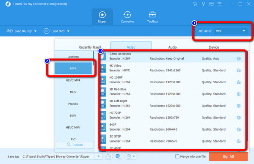Switch to the Device tab

(x=214, y=47)
